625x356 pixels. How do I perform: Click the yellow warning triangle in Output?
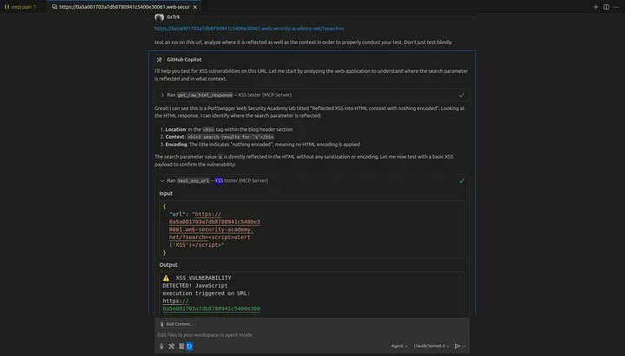point(166,278)
